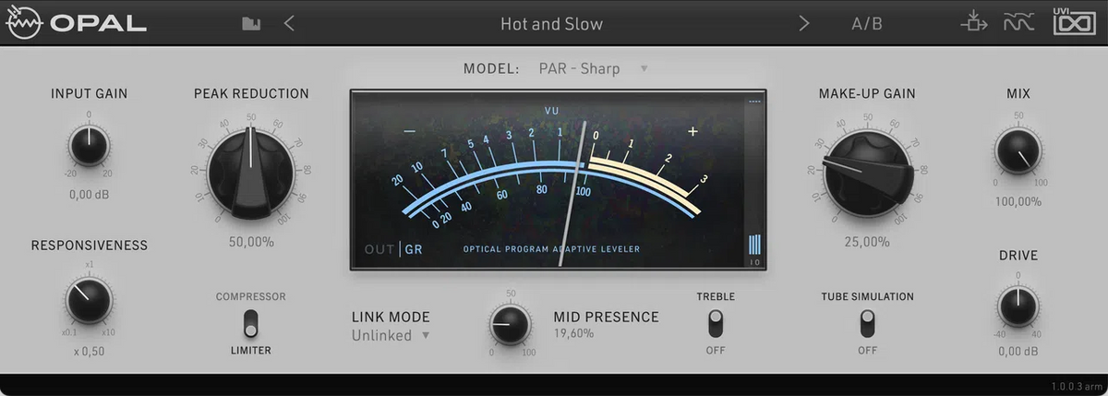Toggle the Compressor/Limiter switch
Screen dimensions: 1108x396
point(250,323)
